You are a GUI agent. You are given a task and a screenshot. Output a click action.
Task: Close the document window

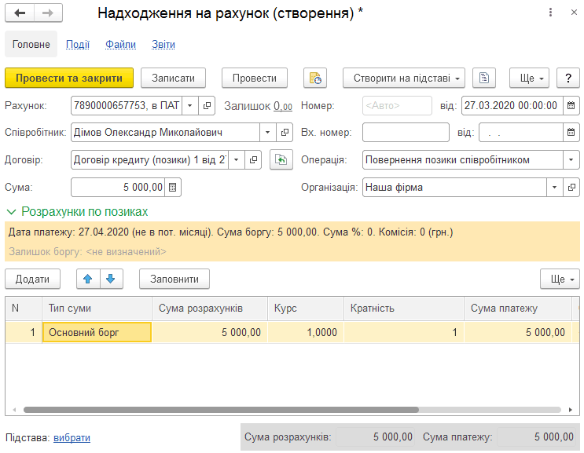point(574,13)
